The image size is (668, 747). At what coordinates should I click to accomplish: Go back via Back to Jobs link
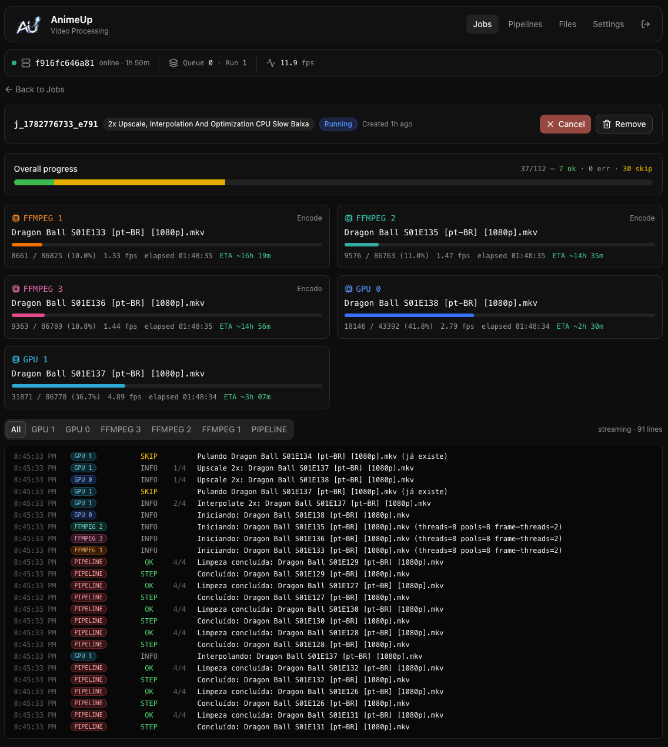(x=35, y=89)
